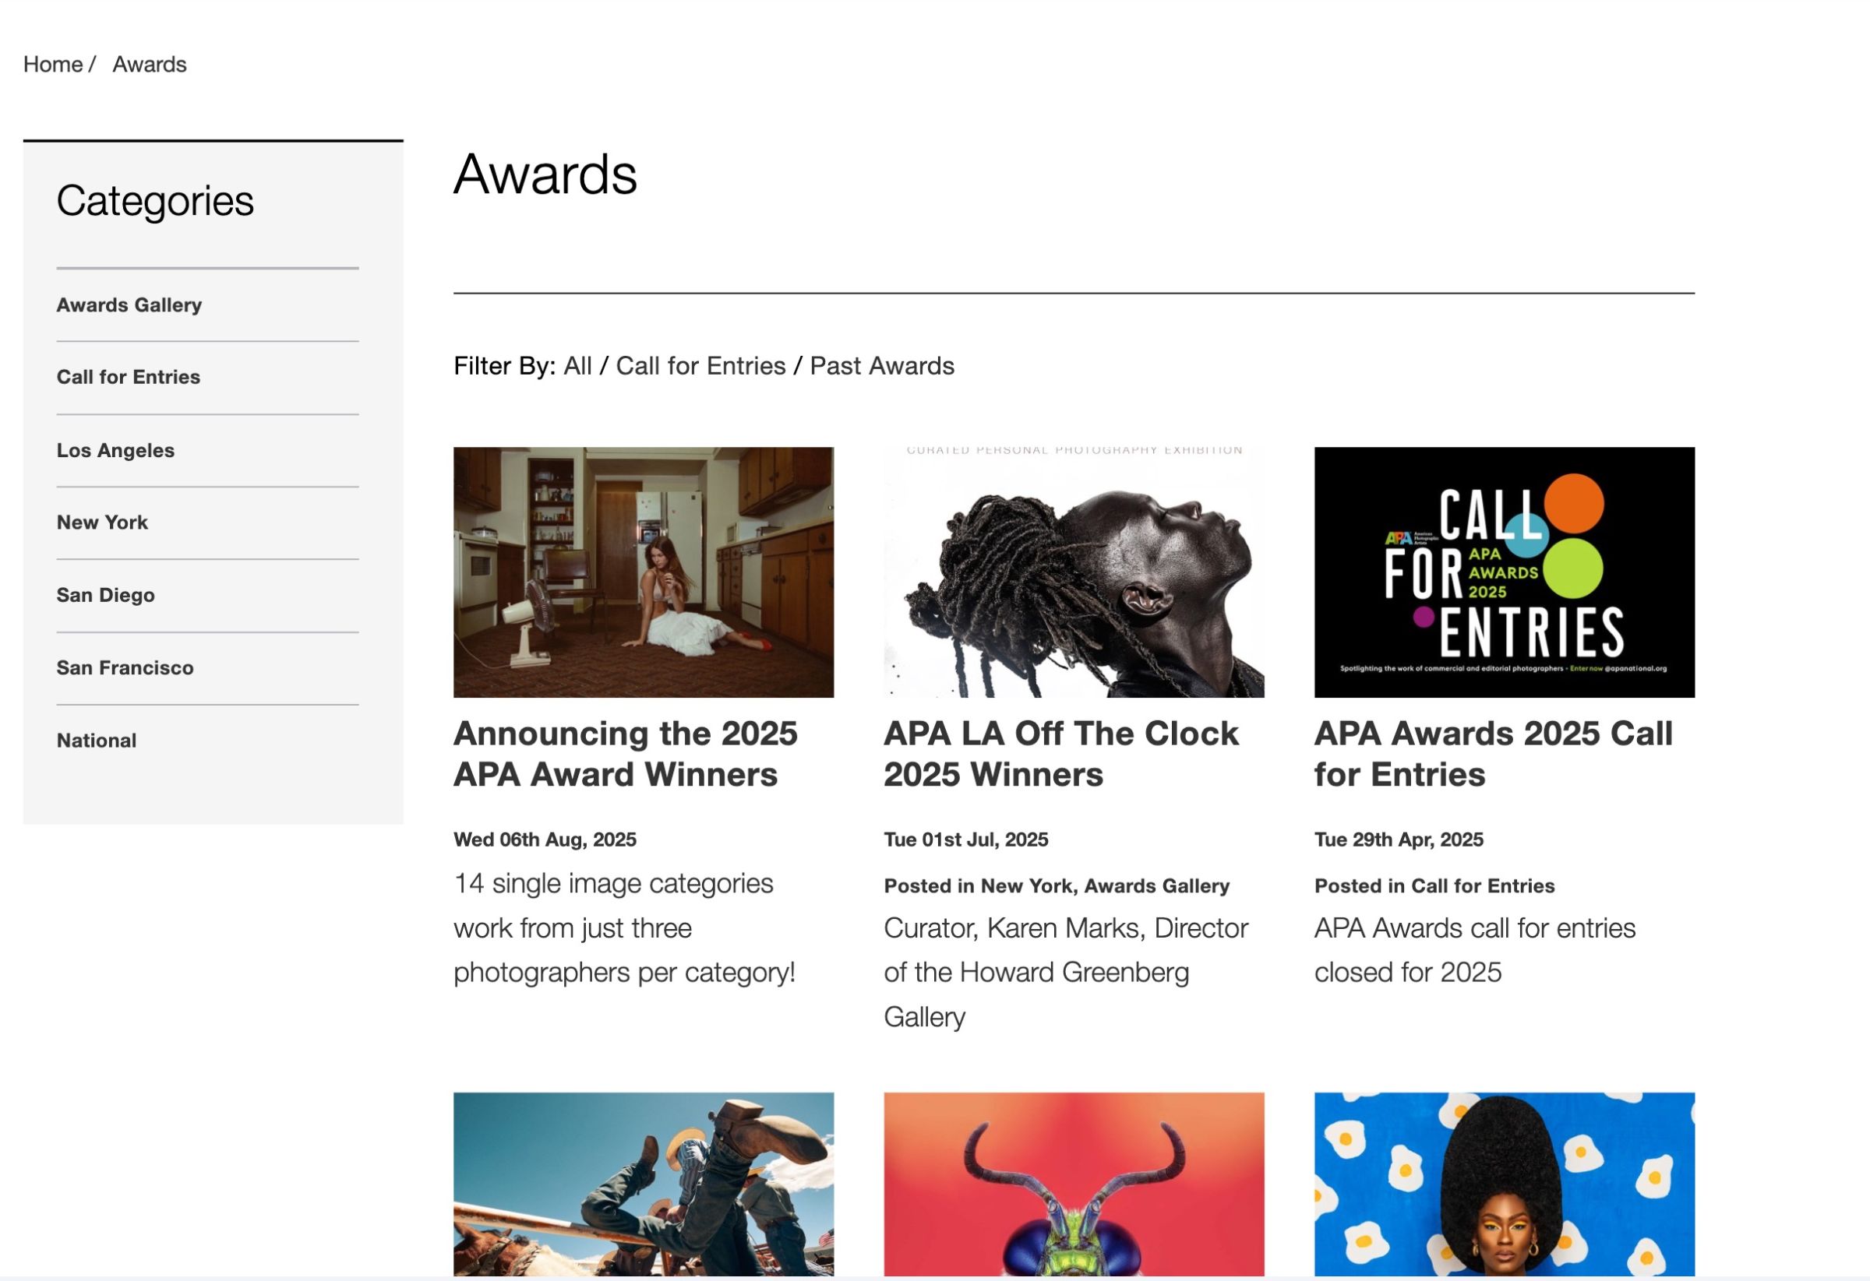Viewport: 1870px width, 1281px height.
Task: Filter posts by All
Action: 577,366
